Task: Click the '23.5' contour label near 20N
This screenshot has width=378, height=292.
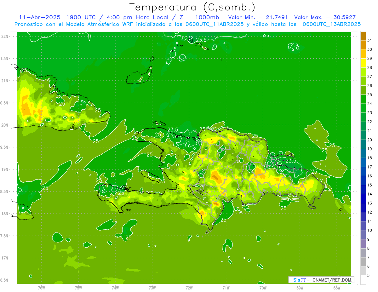Action: pos(173,130)
